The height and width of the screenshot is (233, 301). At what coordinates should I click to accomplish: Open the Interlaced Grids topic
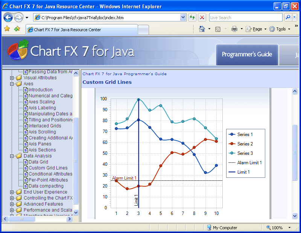point(45,126)
